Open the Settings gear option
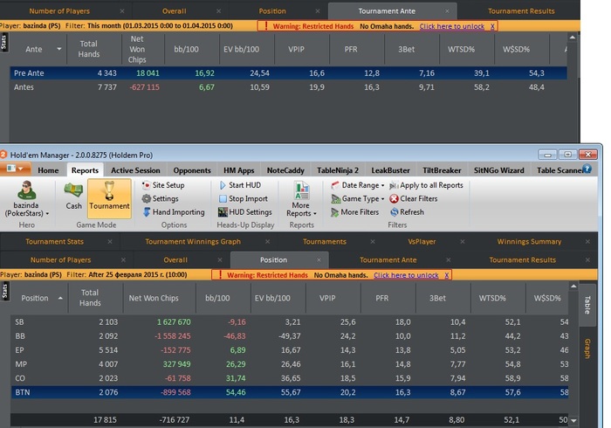Screen dimensions: 611x428 click(164, 198)
